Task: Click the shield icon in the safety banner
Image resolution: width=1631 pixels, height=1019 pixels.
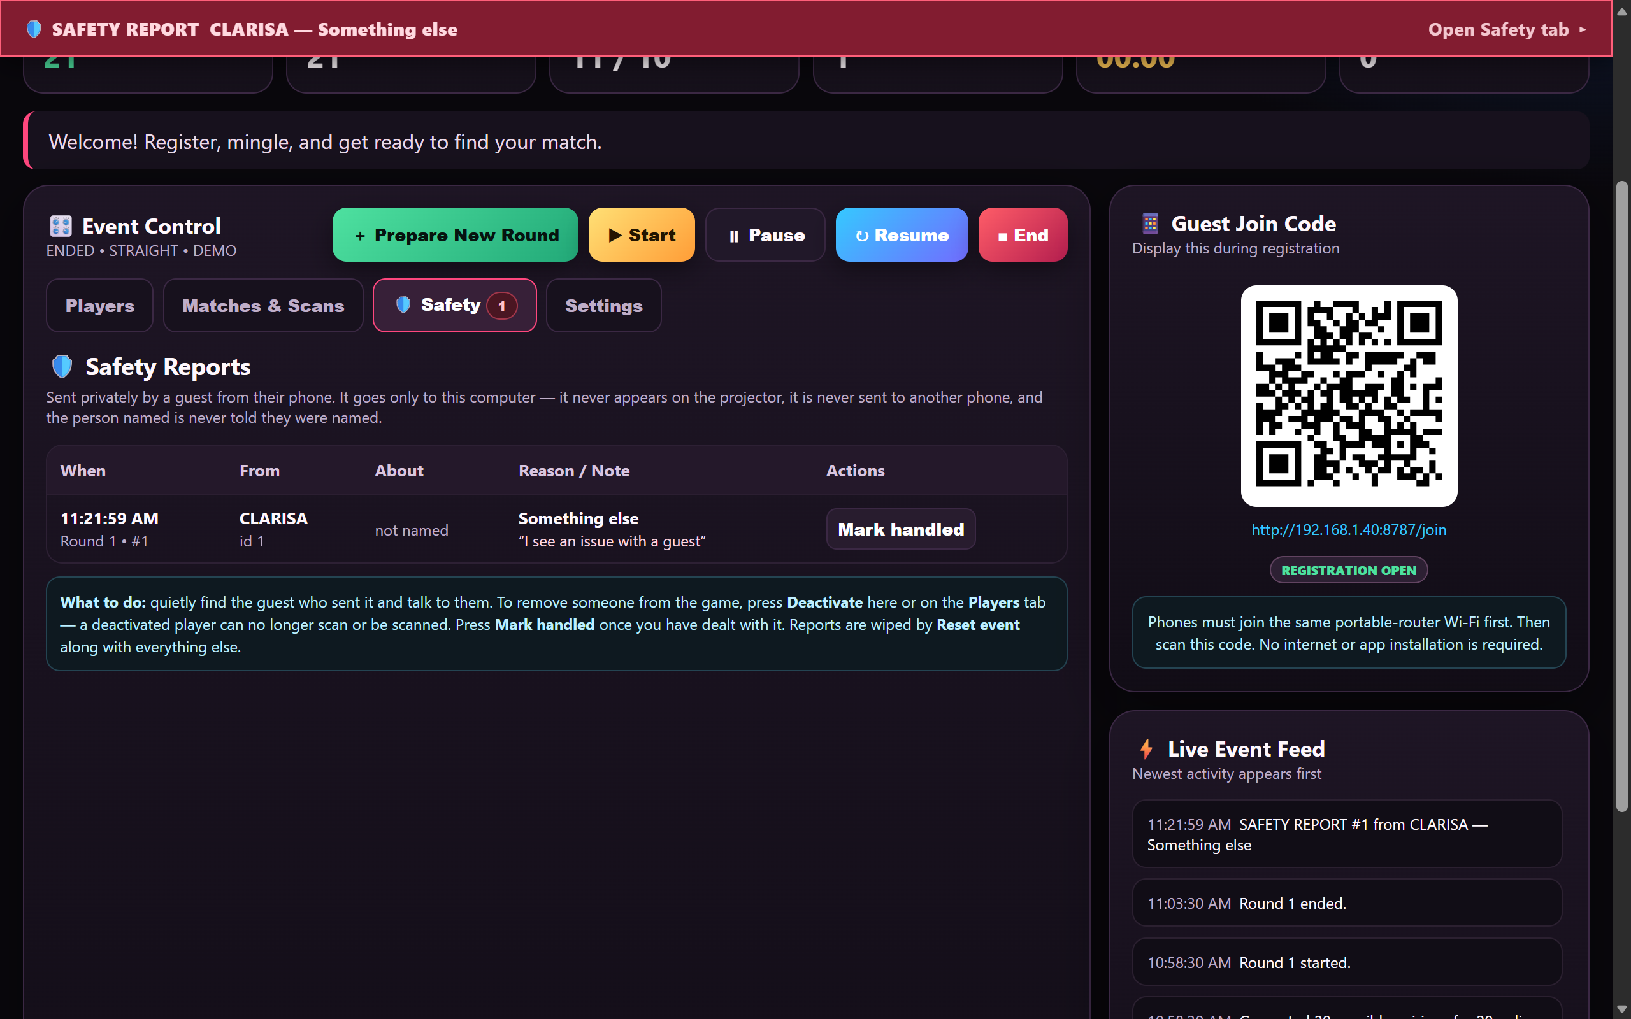Action: 34,30
